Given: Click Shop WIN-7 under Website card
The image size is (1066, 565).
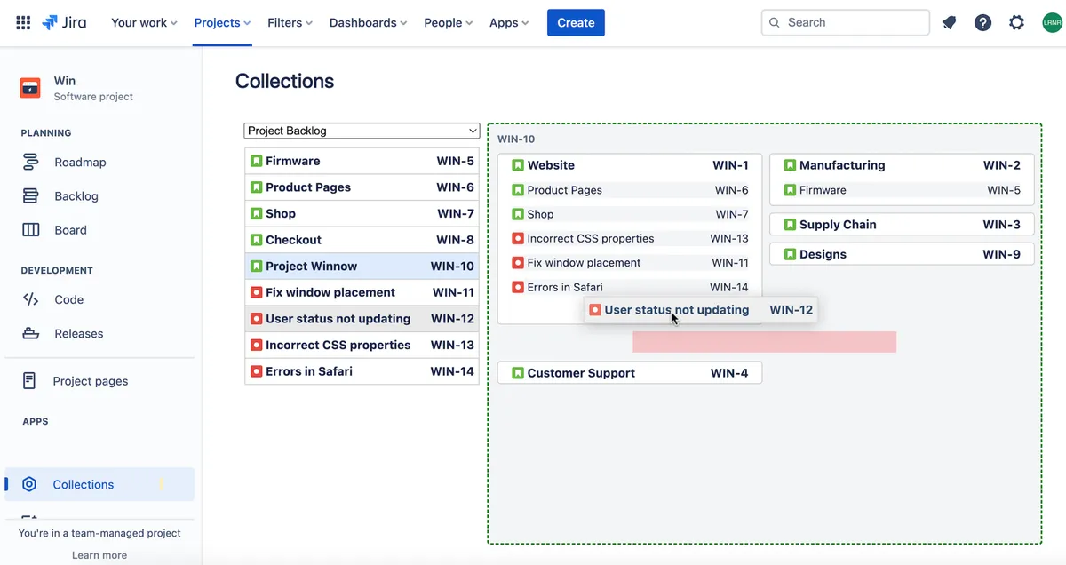Looking at the screenshot, I should coord(630,214).
